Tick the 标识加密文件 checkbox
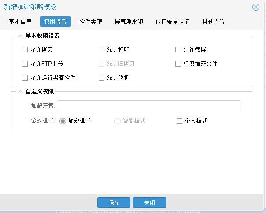266x213 pixels. pos(178,64)
